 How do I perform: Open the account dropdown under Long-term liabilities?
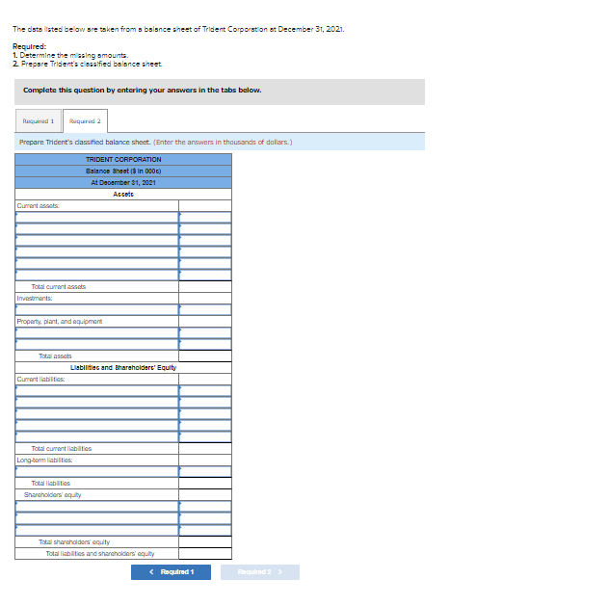[96, 472]
